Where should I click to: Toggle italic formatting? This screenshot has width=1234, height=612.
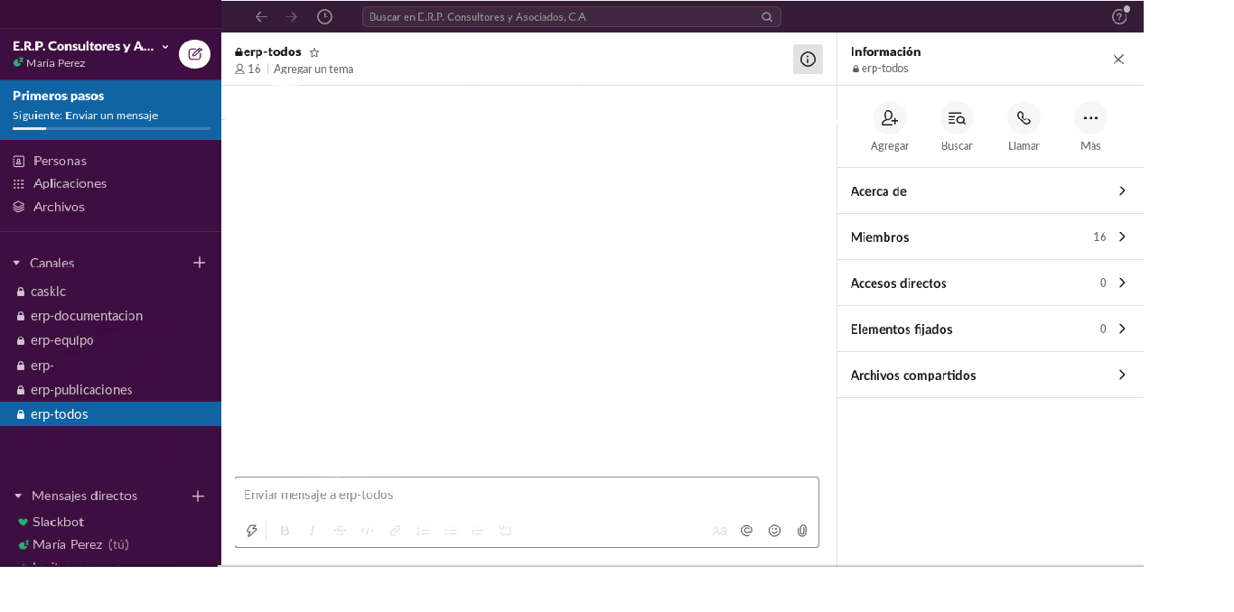click(313, 531)
